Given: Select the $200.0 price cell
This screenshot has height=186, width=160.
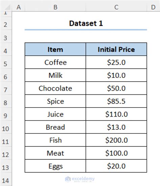Looking at the screenshot, I should tap(116, 140).
